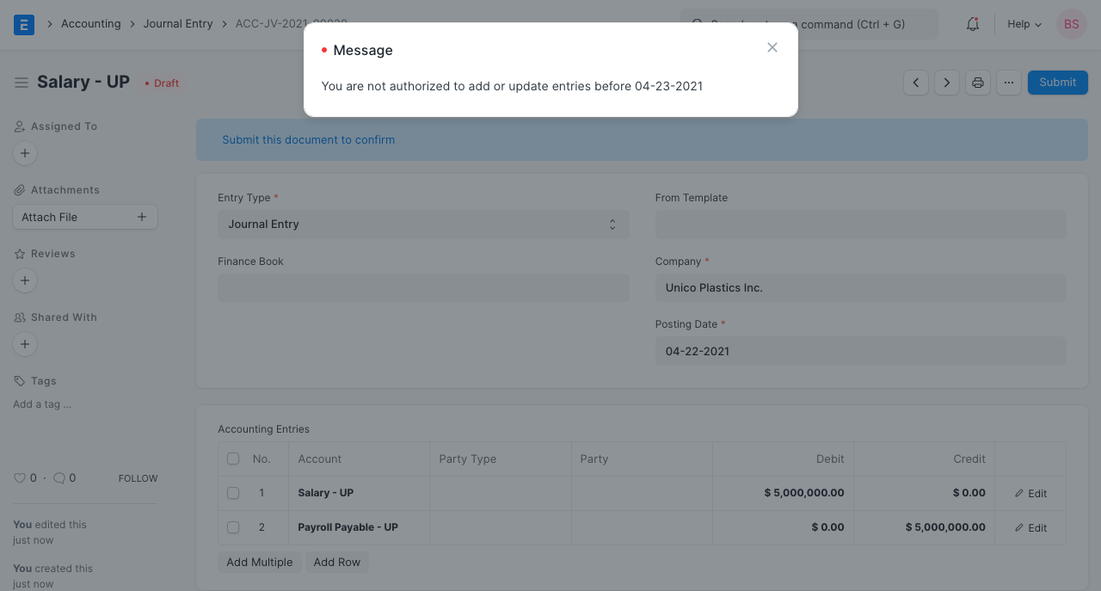Select the checkbox for Salary - UP row
This screenshot has height=591, width=1101.
(x=233, y=493)
